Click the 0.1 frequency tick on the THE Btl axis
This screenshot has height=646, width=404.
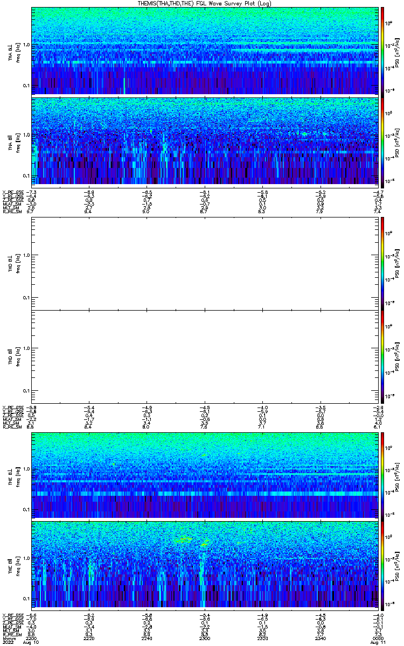pos(27,599)
